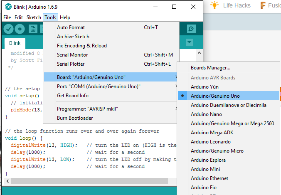281x195 pixels.
Task: Click the "by Scott Fi" comment line
Action: [x=27, y=60]
